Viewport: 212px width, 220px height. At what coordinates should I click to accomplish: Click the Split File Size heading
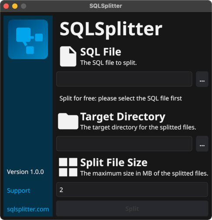[114, 163]
